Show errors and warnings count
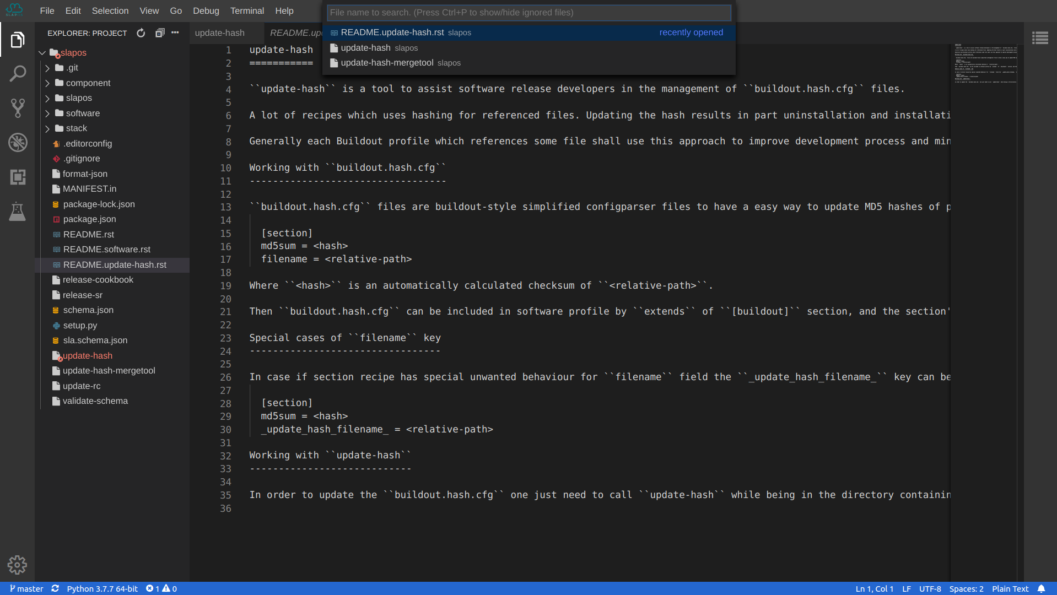The width and height of the screenshot is (1057, 595). point(161,588)
